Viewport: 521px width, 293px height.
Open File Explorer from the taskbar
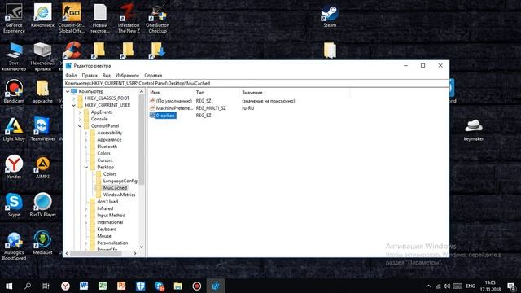point(178,286)
